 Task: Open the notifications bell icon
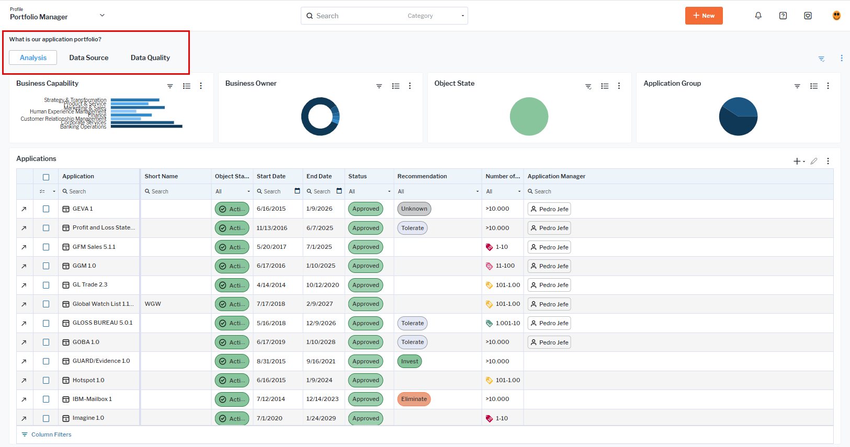(x=758, y=16)
